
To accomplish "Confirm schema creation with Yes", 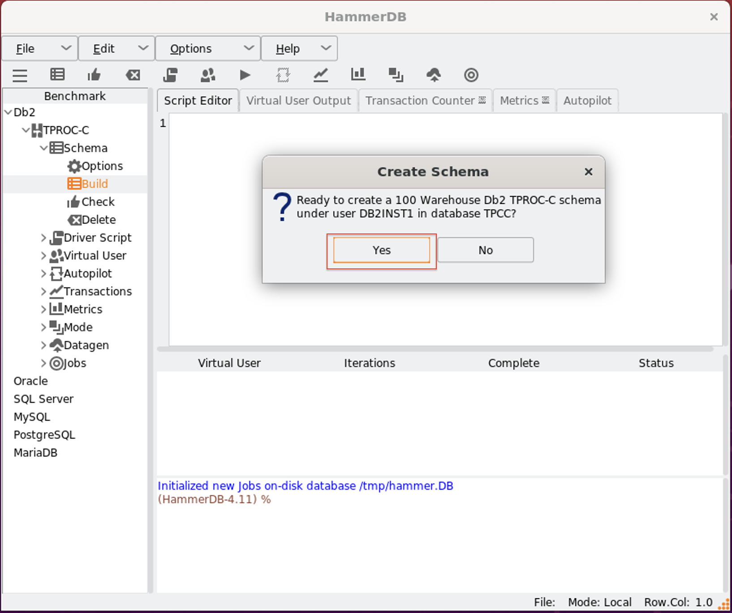I will tap(382, 250).
